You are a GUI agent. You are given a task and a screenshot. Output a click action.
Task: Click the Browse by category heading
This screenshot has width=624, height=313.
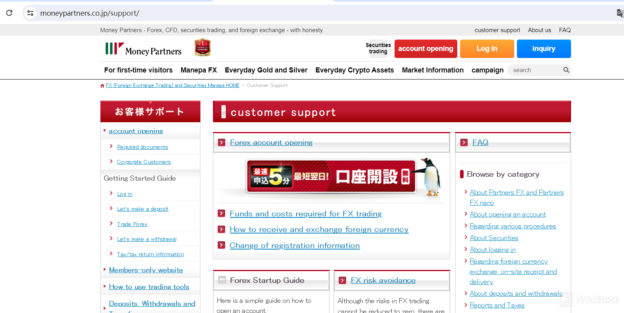(x=503, y=174)
